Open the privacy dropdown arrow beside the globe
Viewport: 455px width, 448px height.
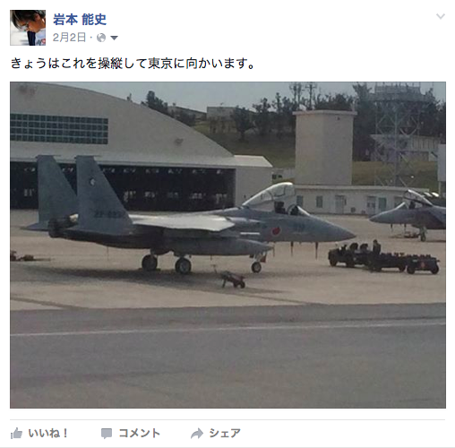pyautogui.click(x=114, y=38)
